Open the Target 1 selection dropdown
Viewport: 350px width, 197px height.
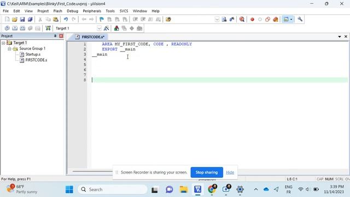point(99,28)
